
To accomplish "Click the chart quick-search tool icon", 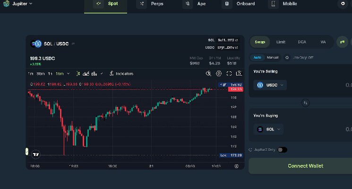I will pyautogui.click(x=208, y=74).
